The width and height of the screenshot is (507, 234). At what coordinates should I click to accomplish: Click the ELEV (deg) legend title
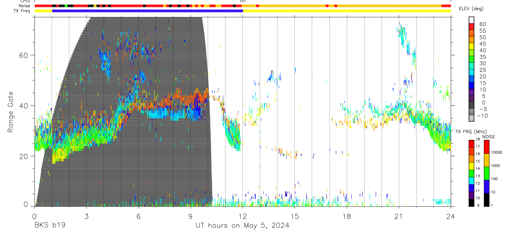coord(471,9)
